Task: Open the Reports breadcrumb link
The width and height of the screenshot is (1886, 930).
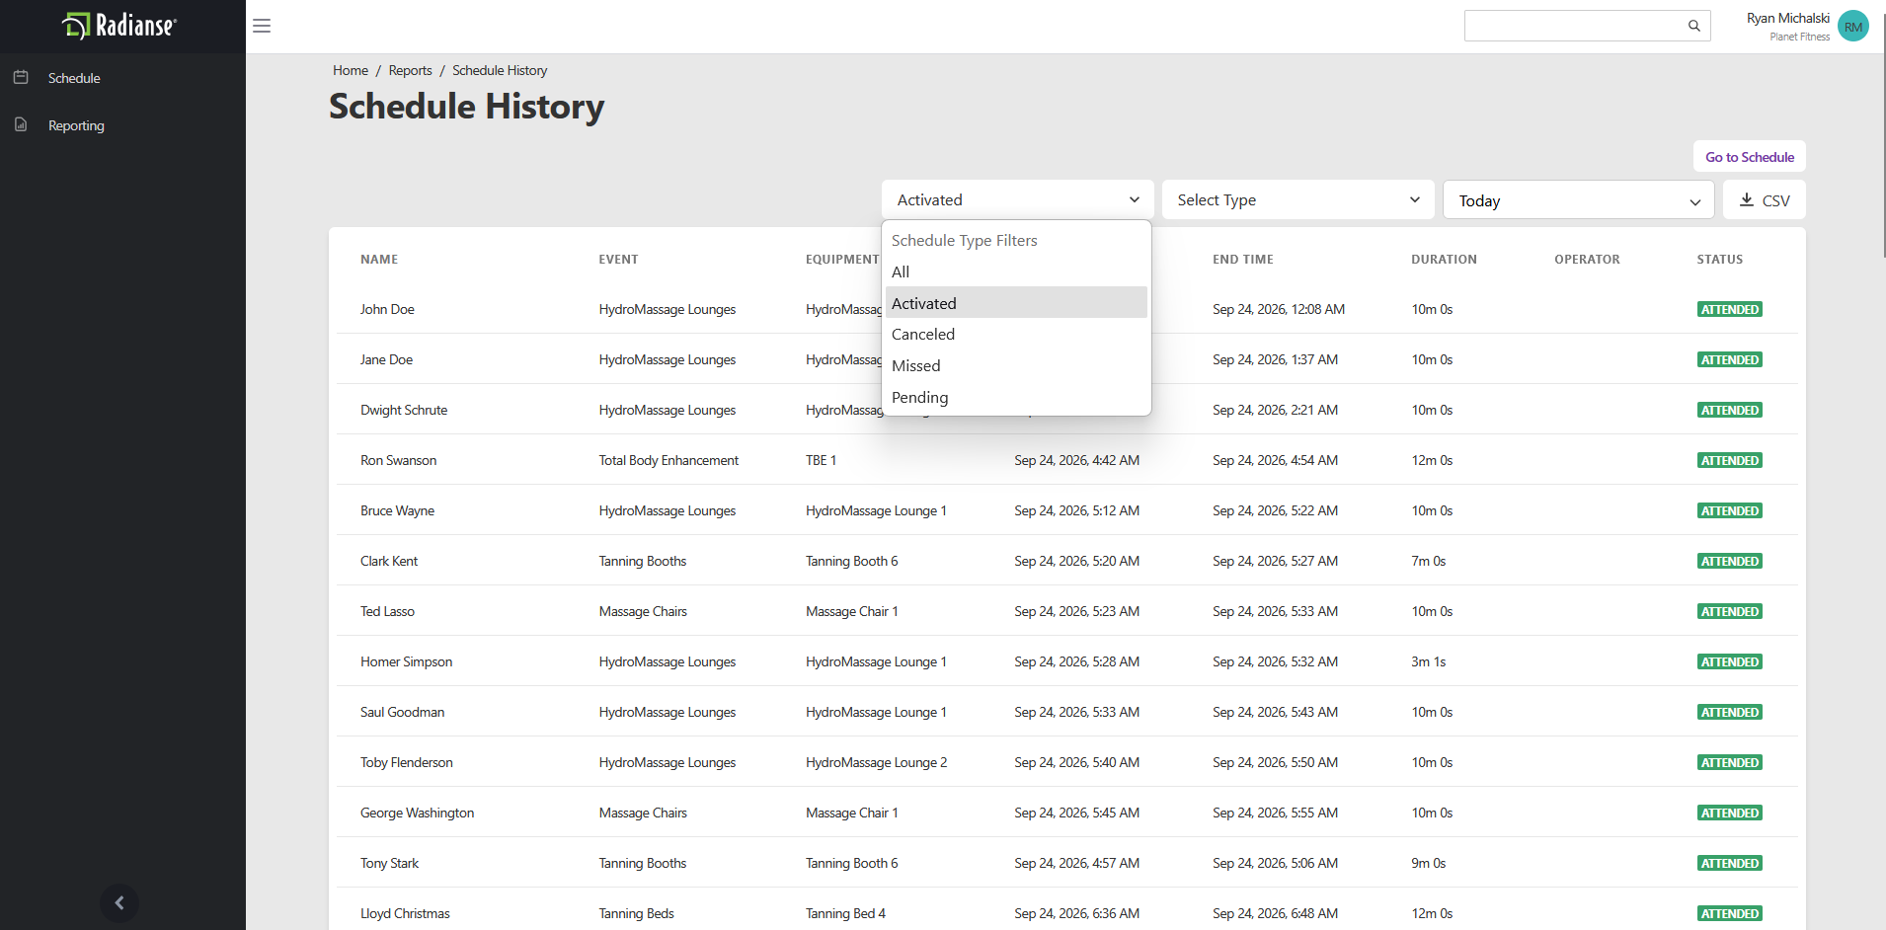Action: coord(410,70)
